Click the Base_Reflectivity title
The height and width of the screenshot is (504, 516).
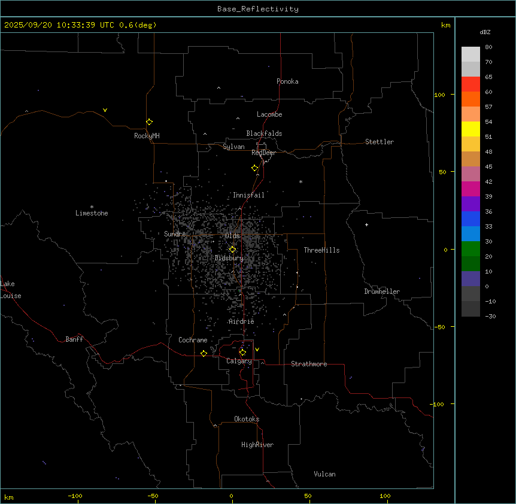pyautogui.click(x=258, y=9)
